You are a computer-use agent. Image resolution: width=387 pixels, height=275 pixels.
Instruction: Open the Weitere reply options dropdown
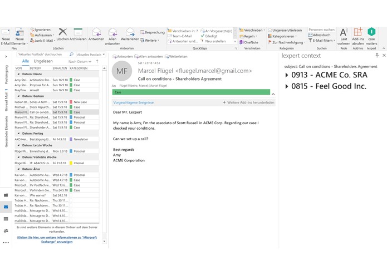[x=150, y=41]
